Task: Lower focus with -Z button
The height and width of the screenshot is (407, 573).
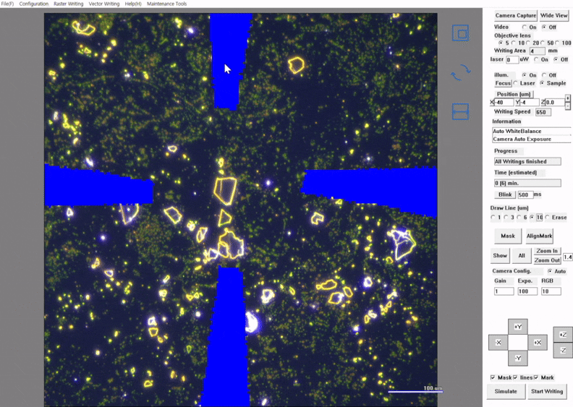Action: (563, 351)
